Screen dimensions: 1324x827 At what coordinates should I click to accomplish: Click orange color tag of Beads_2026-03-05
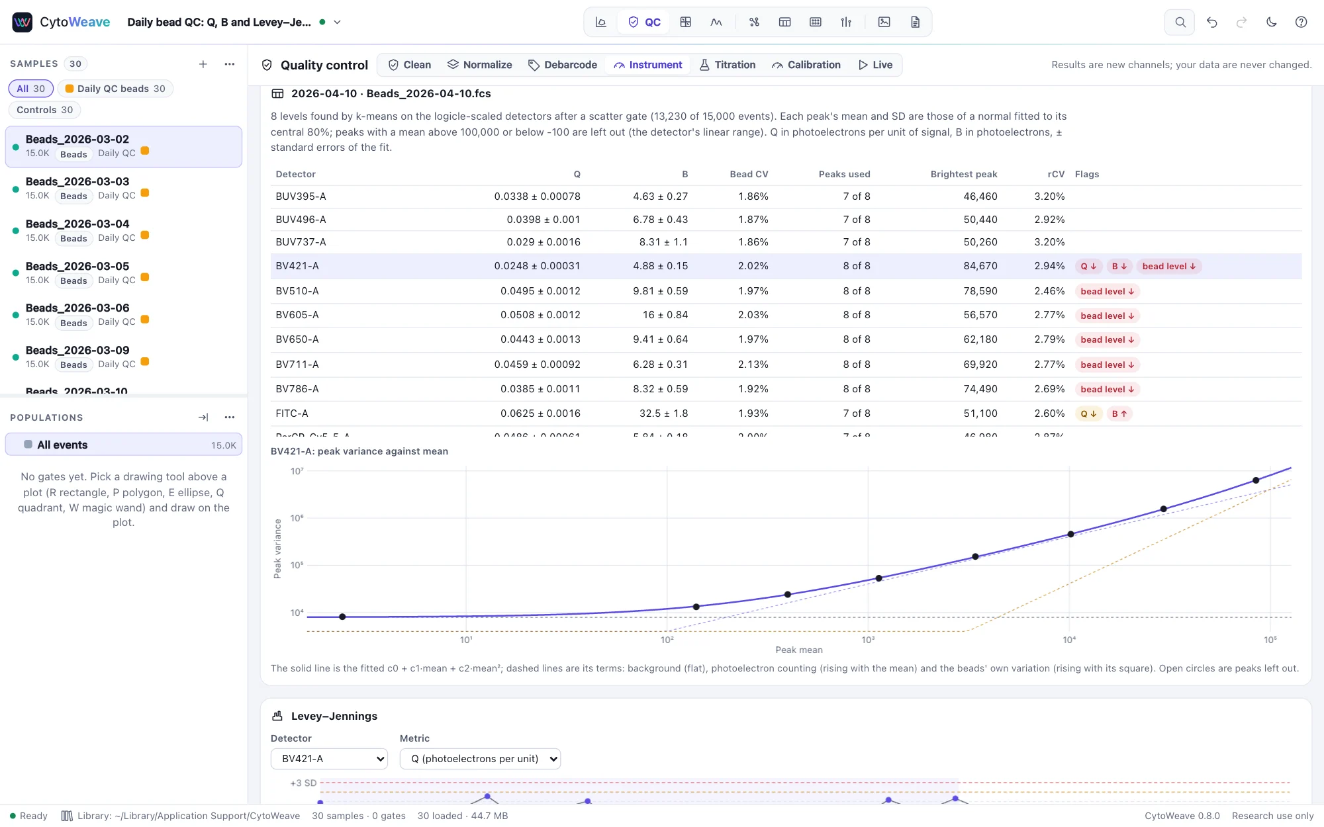[x=145, y=278]
